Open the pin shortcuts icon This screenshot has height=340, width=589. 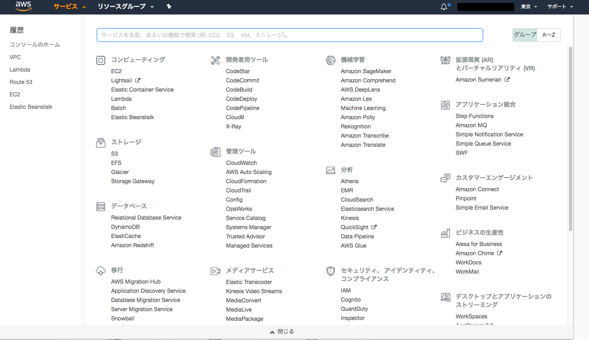point(169,6)
